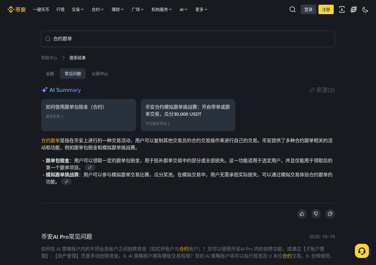Open 行情 in top navigation
This screenshot has width=376, height=265.
(x=61, y=9)
